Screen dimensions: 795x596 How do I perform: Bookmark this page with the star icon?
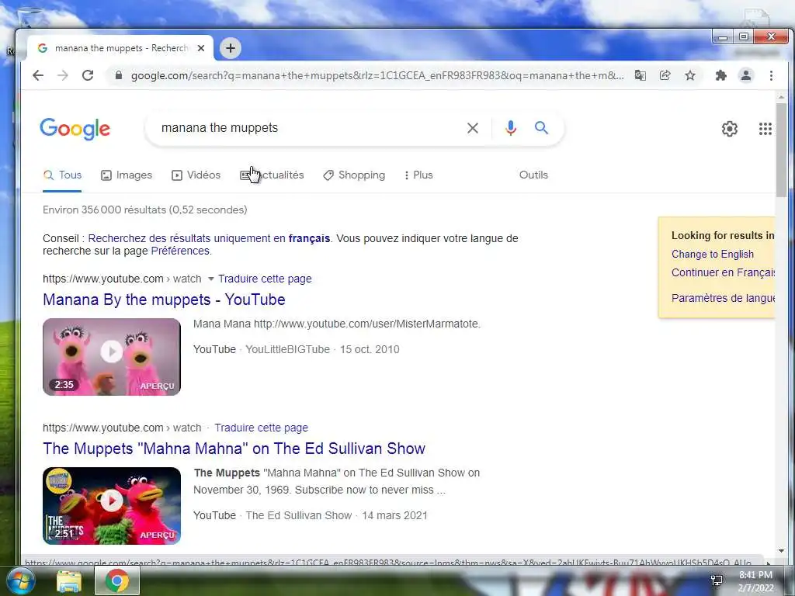pos(690,75)
